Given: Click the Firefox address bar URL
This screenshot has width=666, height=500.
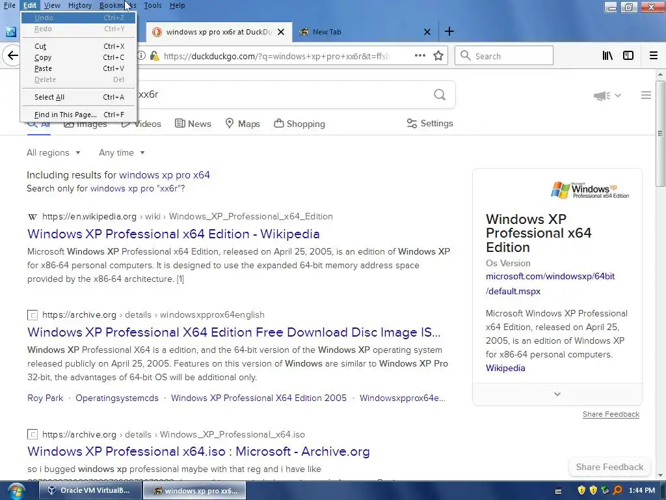Looking at the screenshot, I should [276, 56].
